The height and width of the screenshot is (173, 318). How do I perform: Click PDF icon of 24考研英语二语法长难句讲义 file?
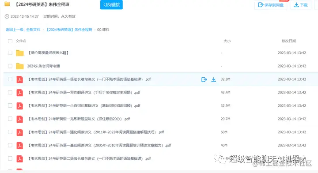click(20, 158)
